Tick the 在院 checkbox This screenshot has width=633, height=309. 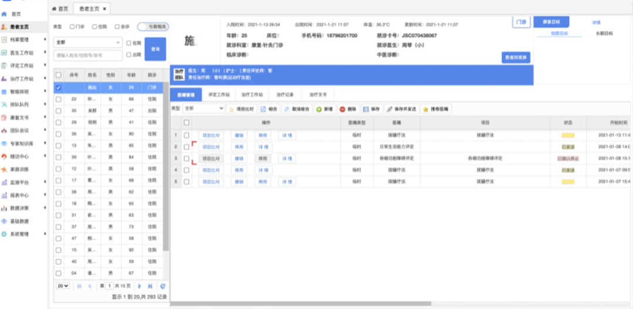[x=128, y=43]
